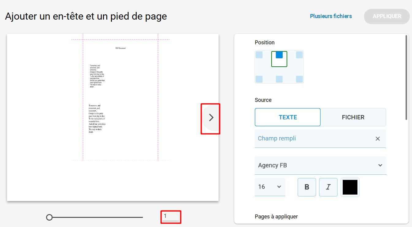Open the font size 16 dropdown

270,187
